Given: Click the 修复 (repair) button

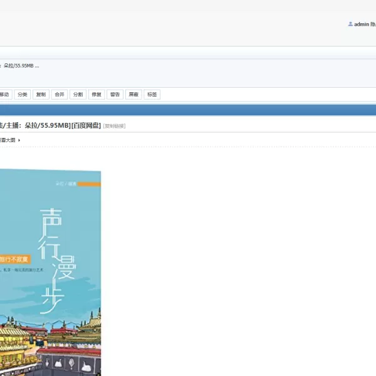Looking at the screenshot, I should pos(97,95).
